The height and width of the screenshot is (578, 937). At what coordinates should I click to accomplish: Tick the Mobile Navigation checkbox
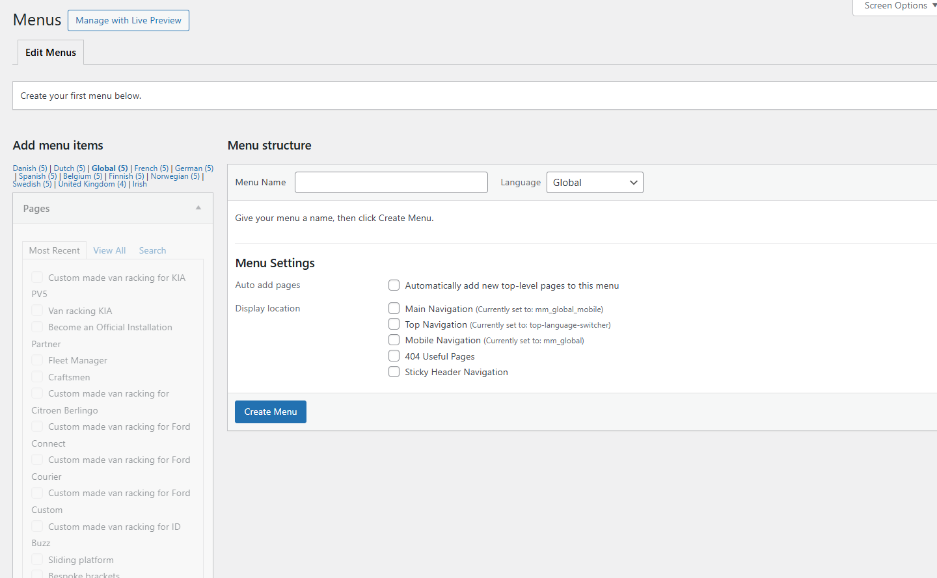coord(394,340)
